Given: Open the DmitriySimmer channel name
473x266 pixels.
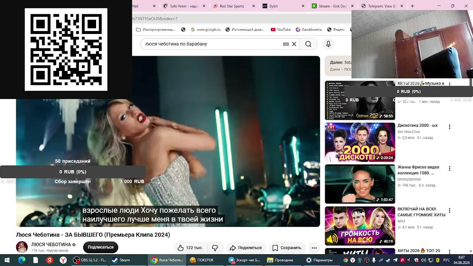Looking at the screenshot, I should coord(409,180).
